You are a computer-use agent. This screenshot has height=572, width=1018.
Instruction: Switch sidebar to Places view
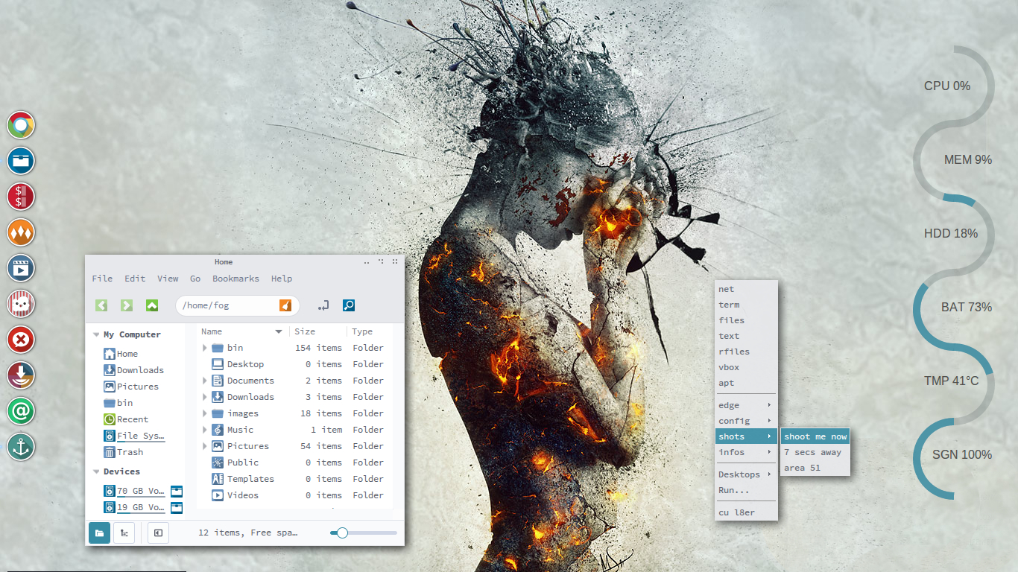tap(99, 533)
